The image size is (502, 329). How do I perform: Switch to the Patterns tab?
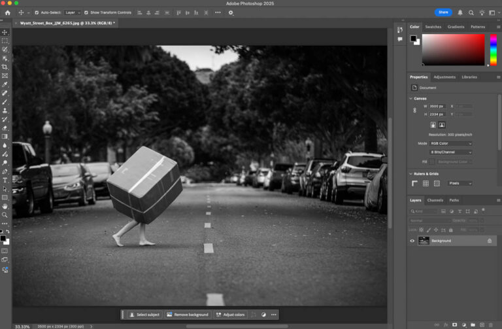478,27
